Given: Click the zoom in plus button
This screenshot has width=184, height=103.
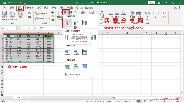Looking at the screenshot, I should tap(173, 101).
